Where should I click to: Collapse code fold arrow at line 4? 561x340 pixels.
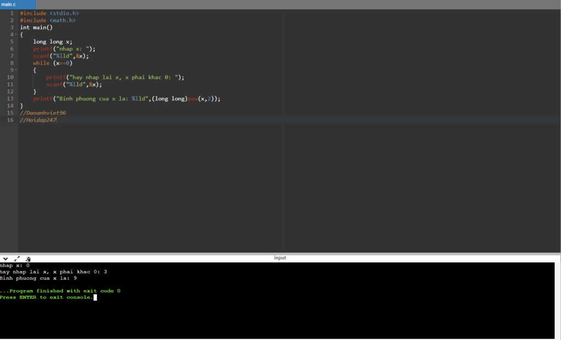pos(16,35)
